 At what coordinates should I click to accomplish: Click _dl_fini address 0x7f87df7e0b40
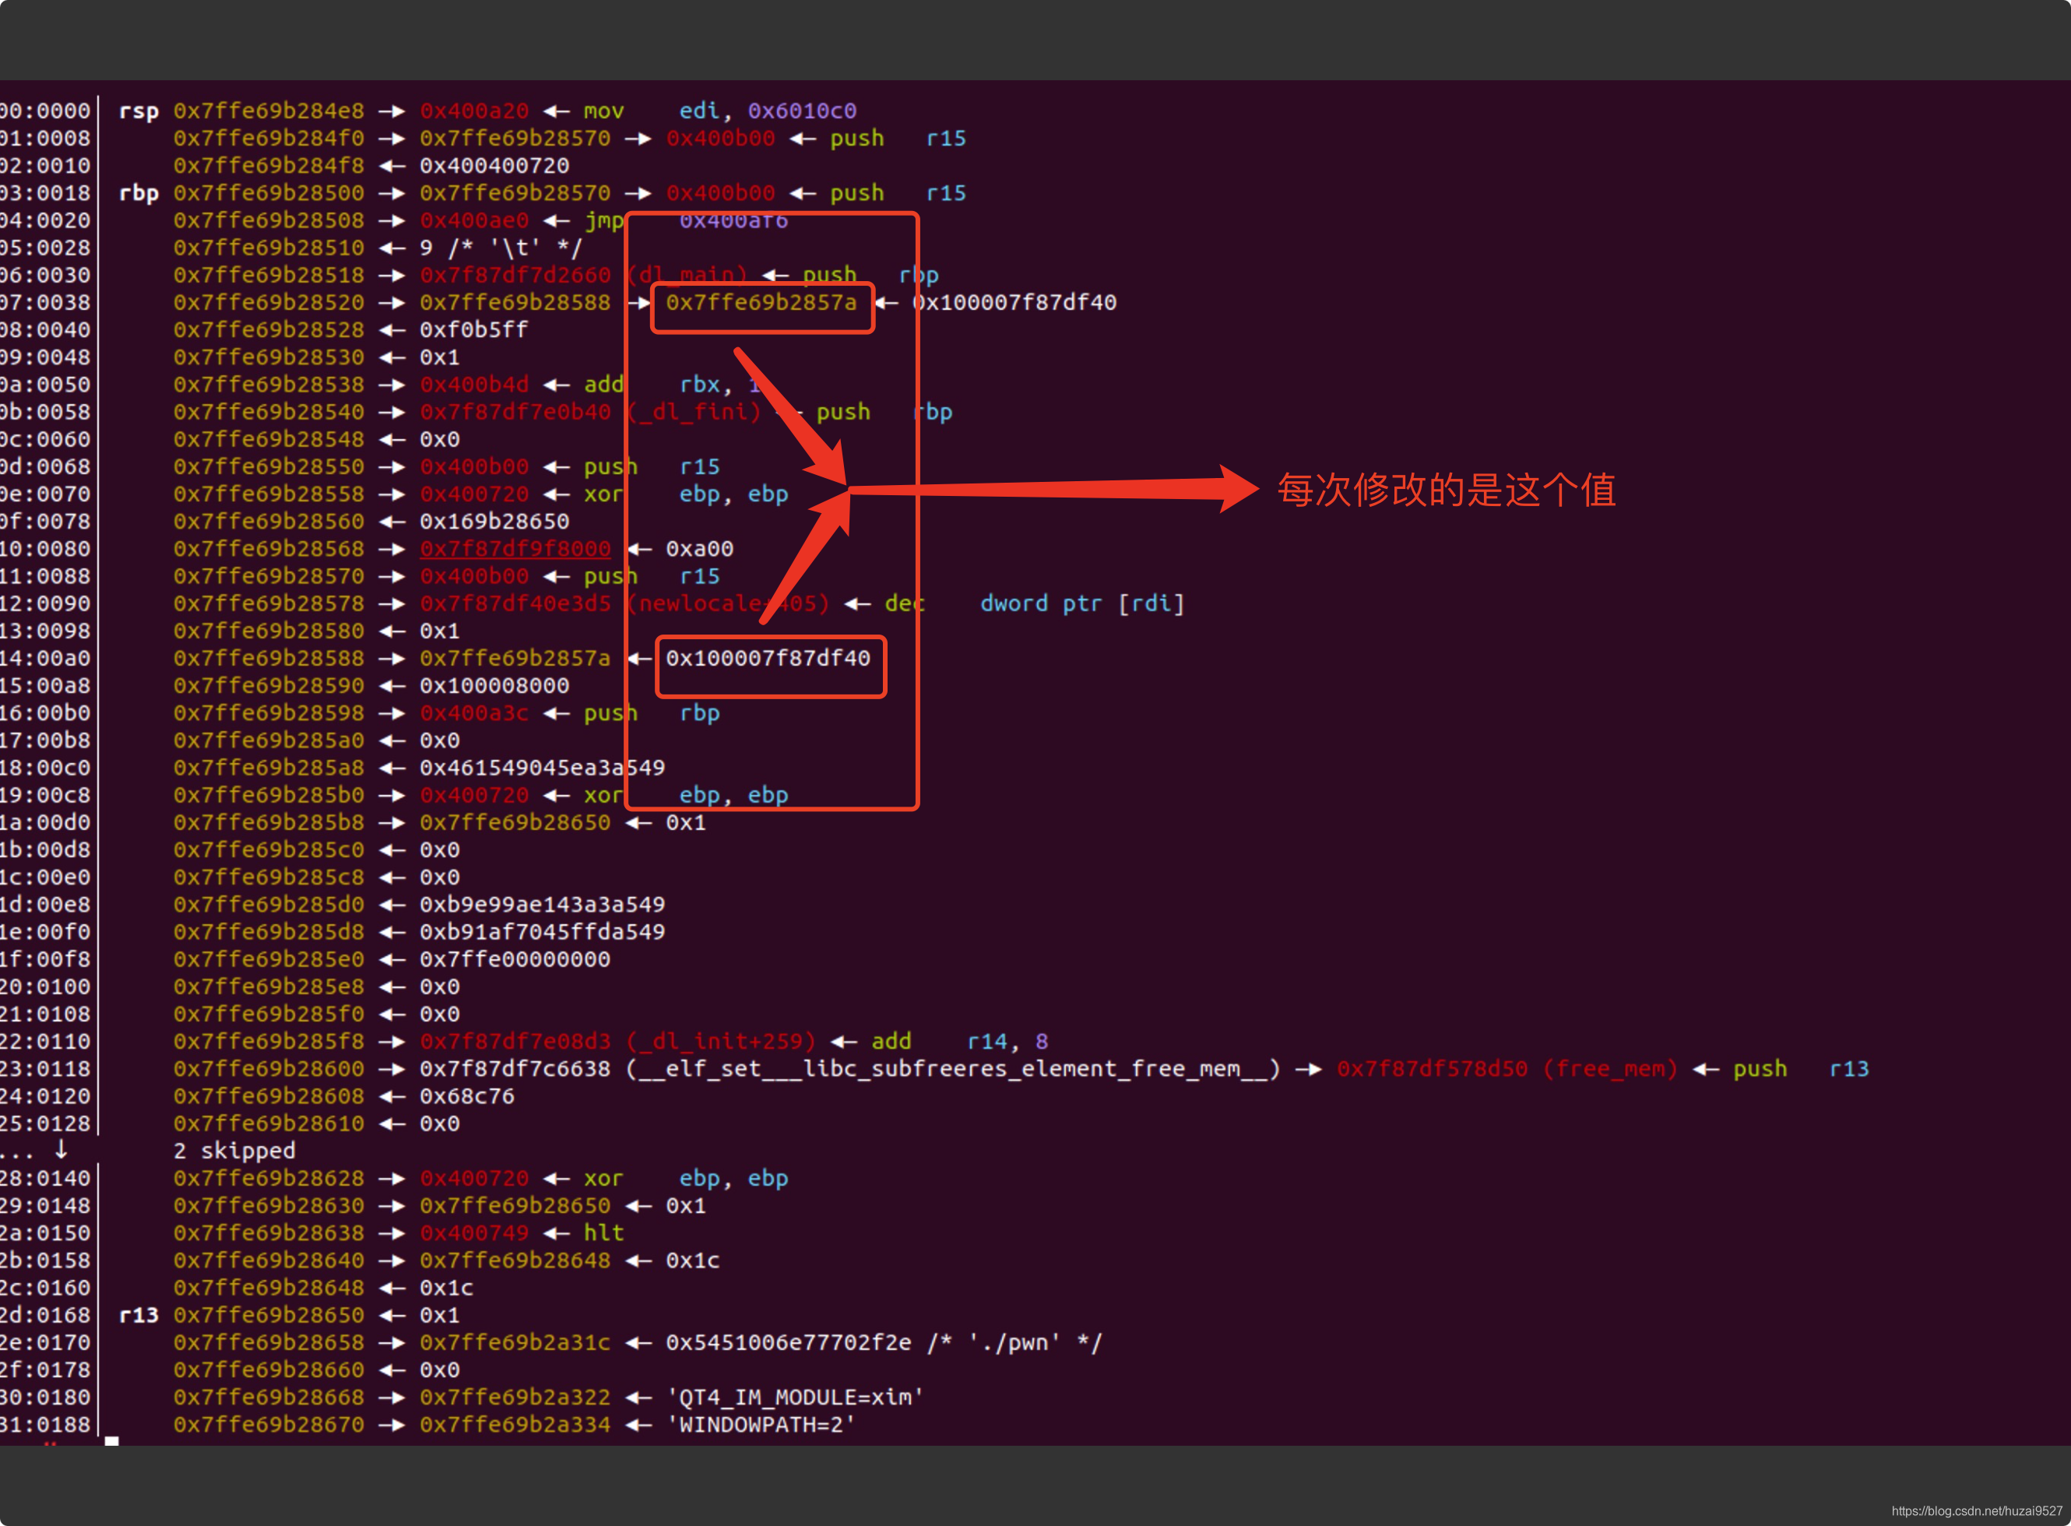point(515,412)
